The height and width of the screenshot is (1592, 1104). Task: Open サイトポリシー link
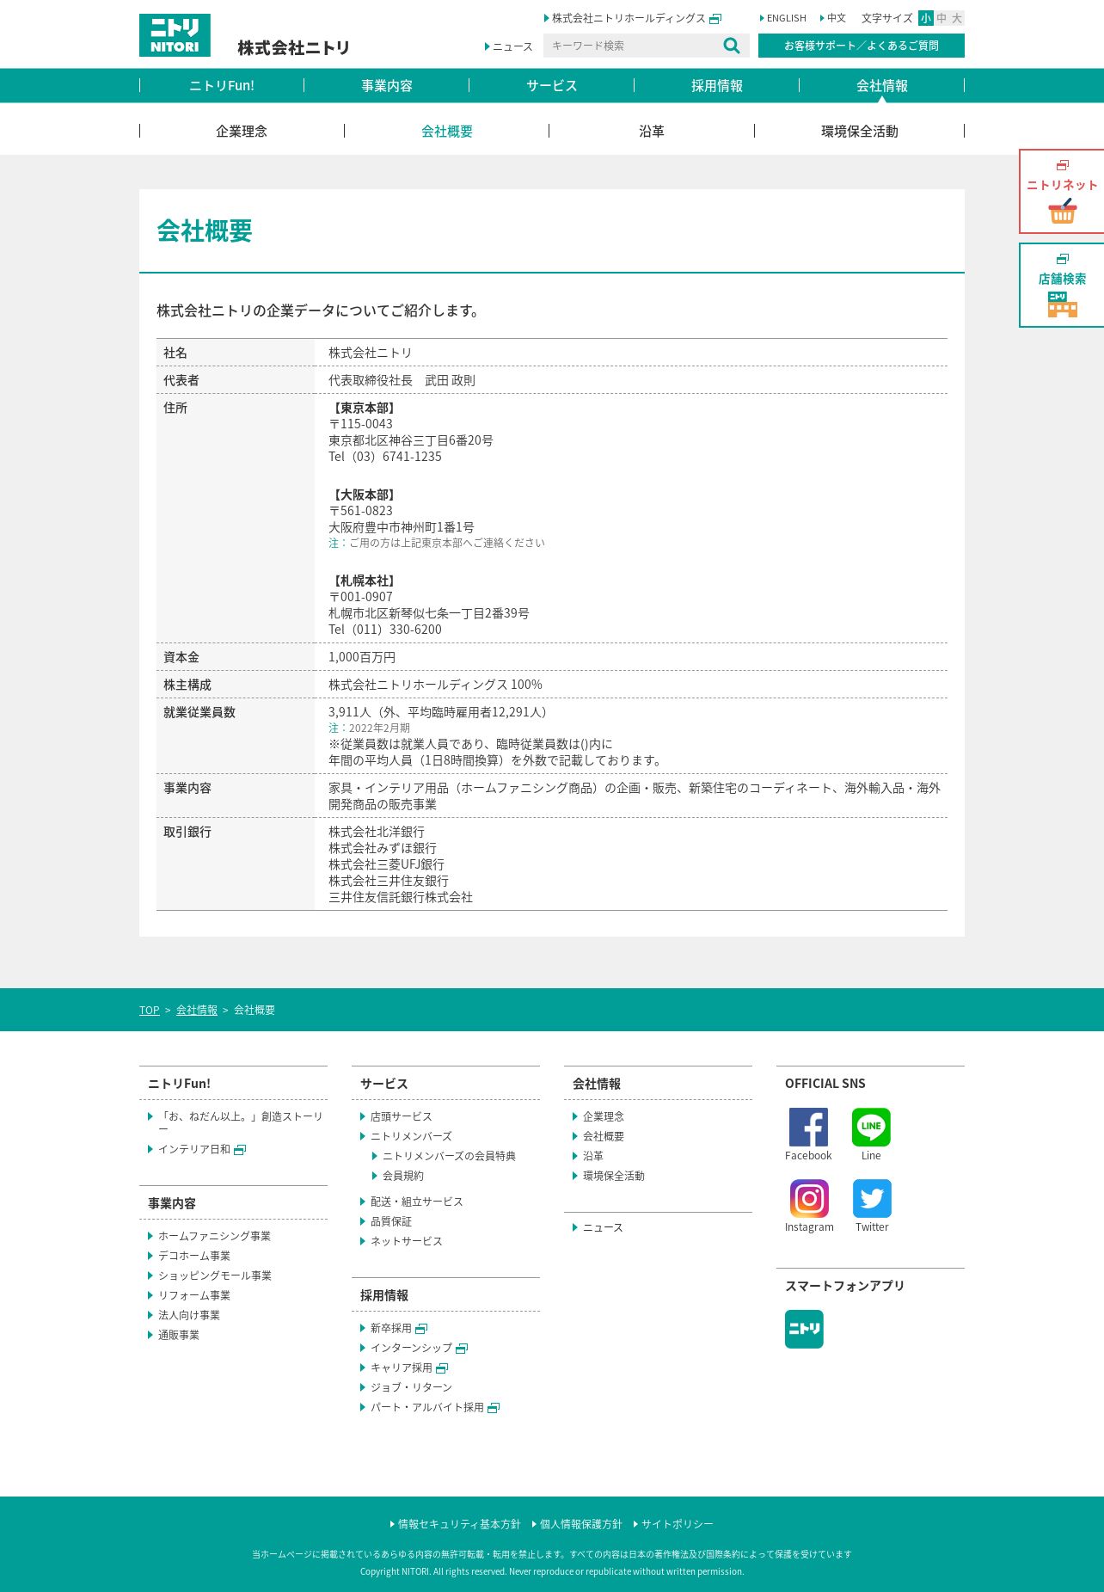pos(678,1524)
